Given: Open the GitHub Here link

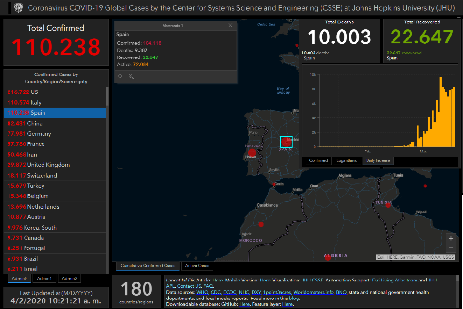Looking at the screenshot, I should [x=245, y=304].
